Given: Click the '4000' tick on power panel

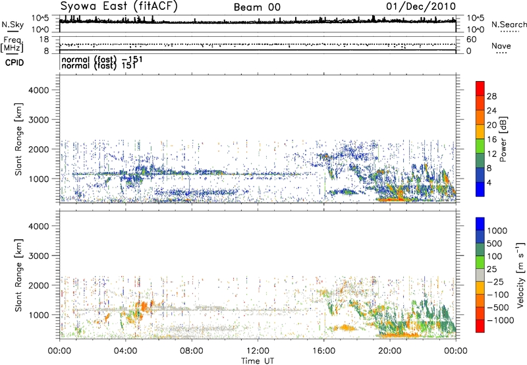Looking at the screenshot, I should tap(38, 90).
